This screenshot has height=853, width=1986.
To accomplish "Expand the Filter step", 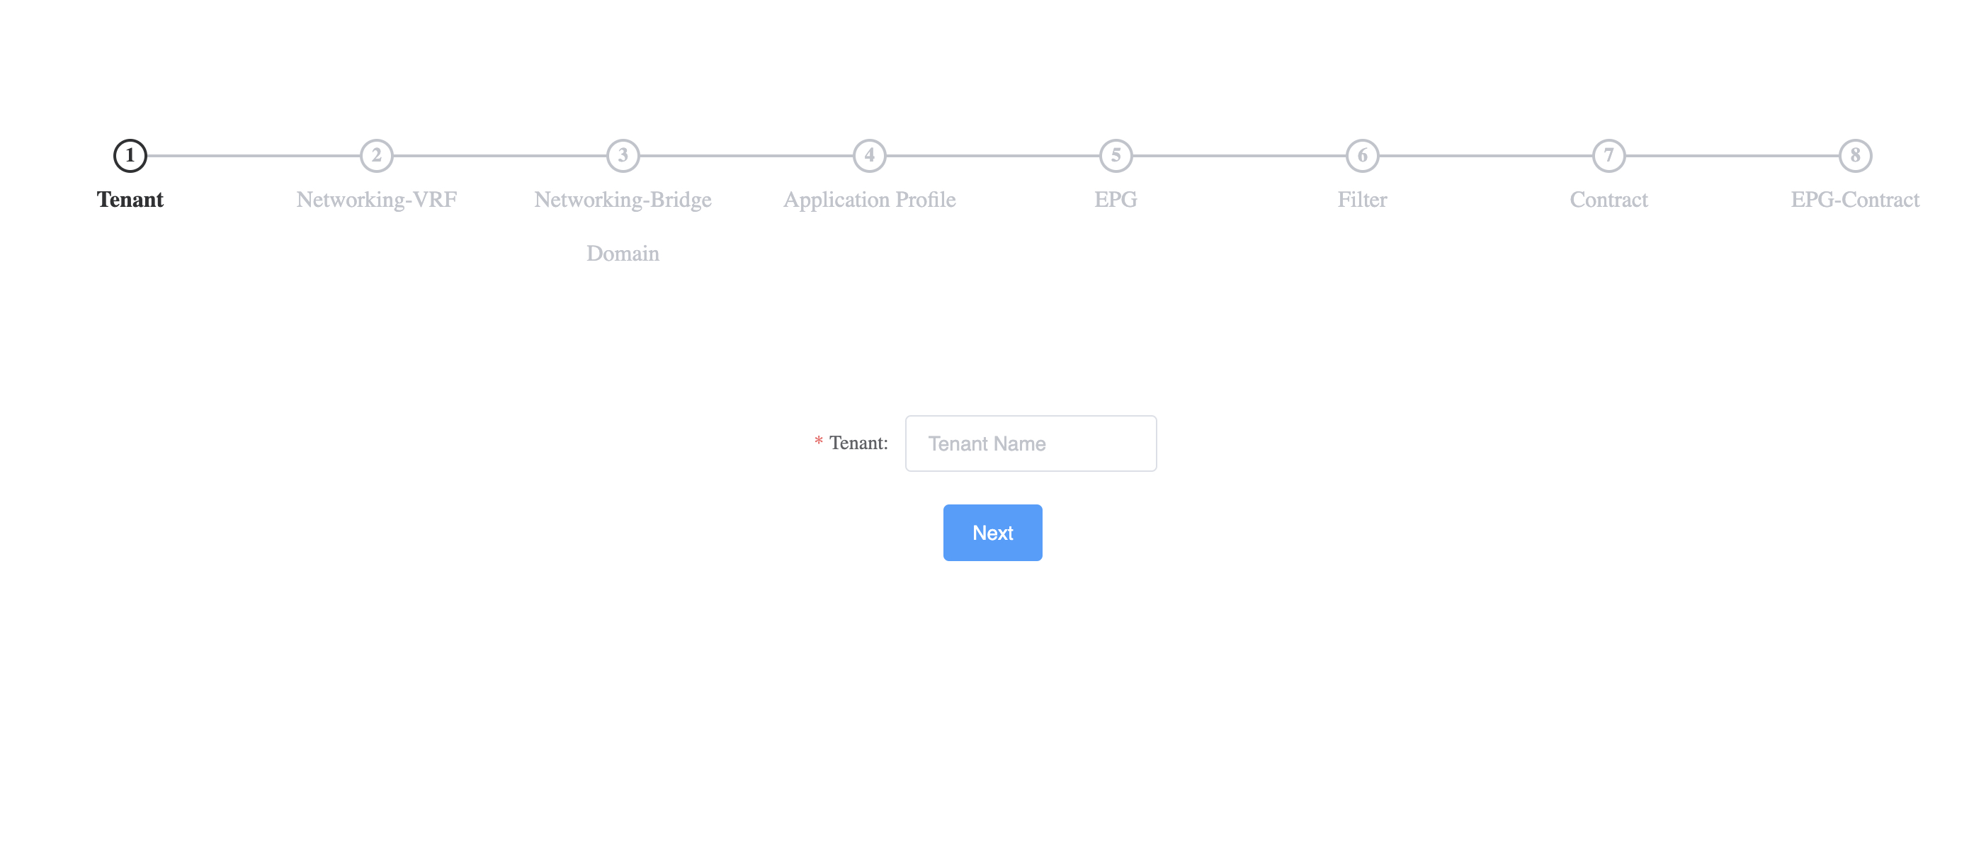I will coord(1361,154).
